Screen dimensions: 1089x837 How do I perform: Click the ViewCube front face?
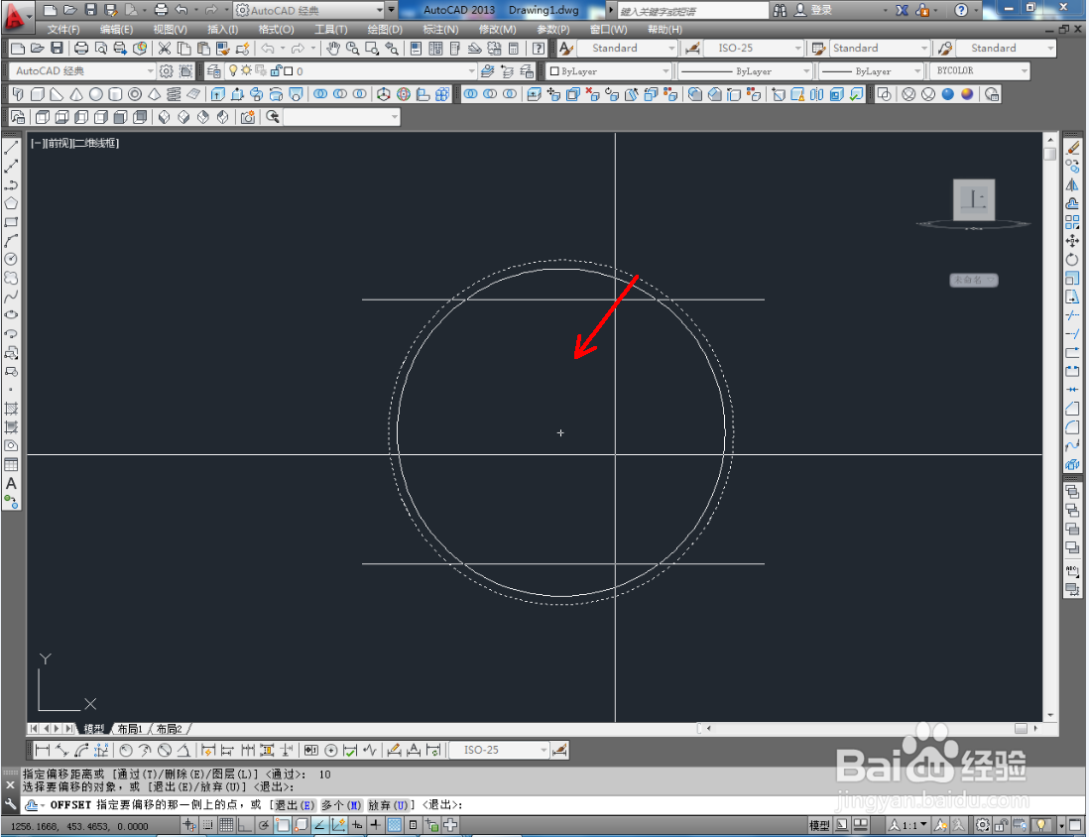[974, 199]
